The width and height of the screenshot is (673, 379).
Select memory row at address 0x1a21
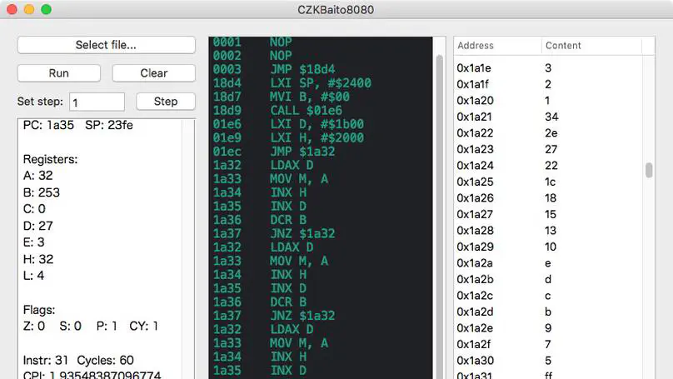550,117
